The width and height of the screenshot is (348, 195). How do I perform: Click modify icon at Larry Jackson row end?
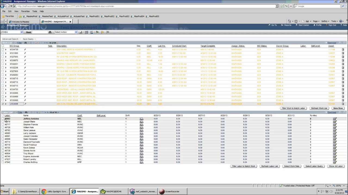click(335, 133)
